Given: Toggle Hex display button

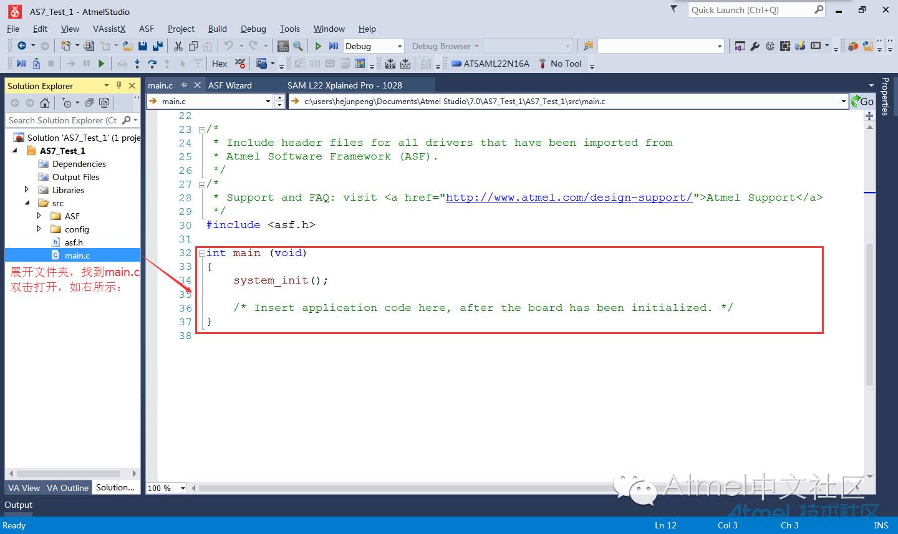Looking at the screenshot, I should [x=220, y=64].
